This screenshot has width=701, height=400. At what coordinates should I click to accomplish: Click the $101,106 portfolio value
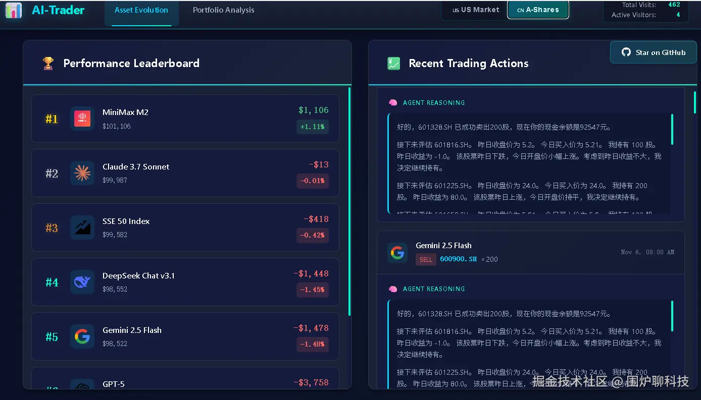coord(117,126)
